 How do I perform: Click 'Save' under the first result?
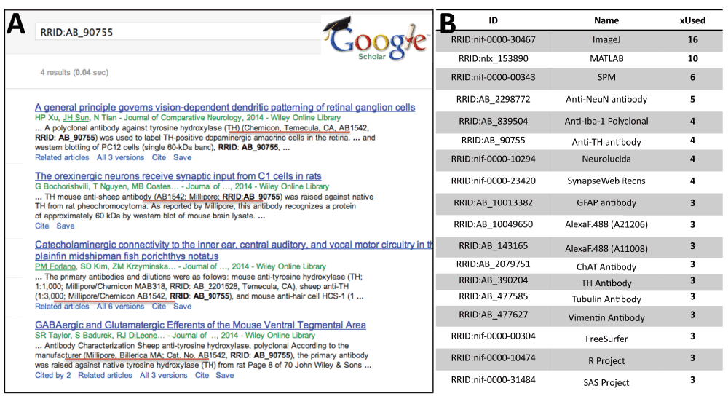point(183,157)
